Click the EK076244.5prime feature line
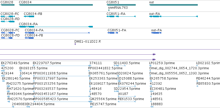Viewport: 220px width, 108px height. [x=127, y=86]
